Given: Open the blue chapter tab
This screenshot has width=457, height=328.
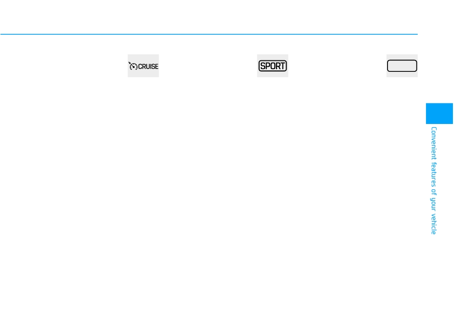Looking at the screenshot, I should (439, 113).
